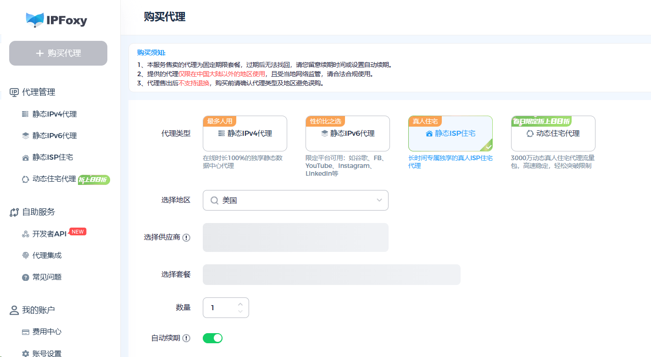Screen dimensions: 651x357
Task: Open 静态ISP住宅 in the sidebar
Action: pyautogui.click(x=52, y=157)
